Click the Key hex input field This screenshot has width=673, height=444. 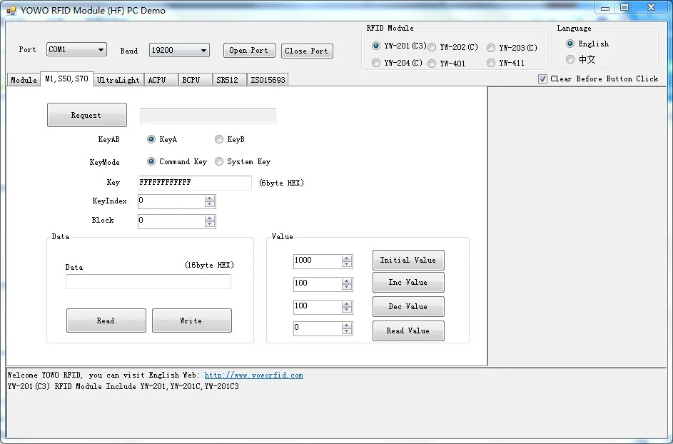[194, 183]
